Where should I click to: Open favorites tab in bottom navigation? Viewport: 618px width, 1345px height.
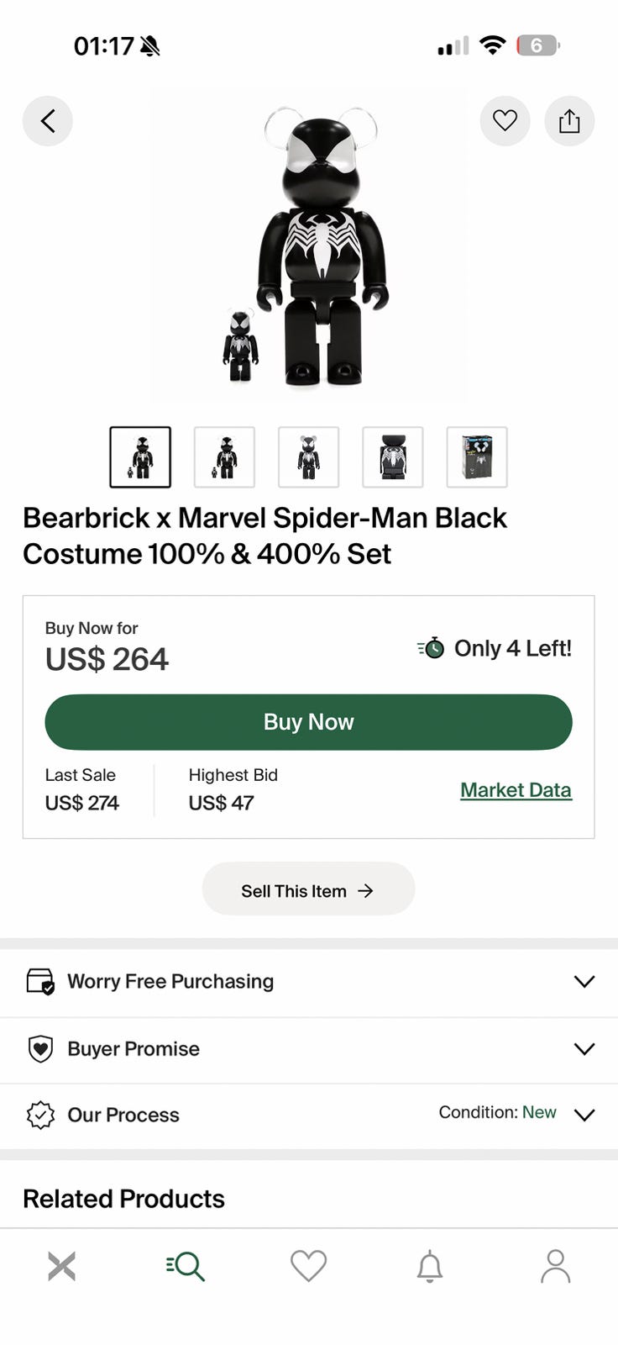click(308, 1266)
